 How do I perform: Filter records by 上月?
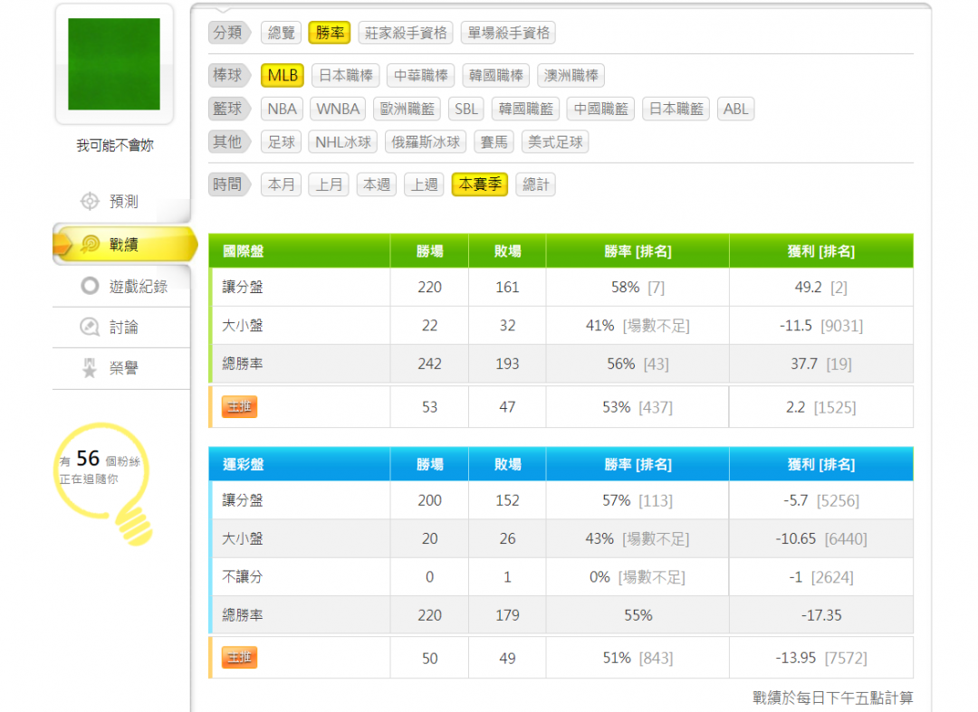[329, 185]
